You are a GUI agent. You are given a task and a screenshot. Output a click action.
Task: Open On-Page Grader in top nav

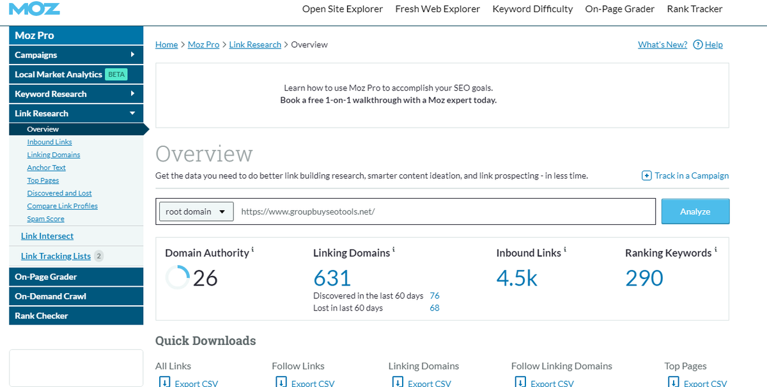(620, 9)
